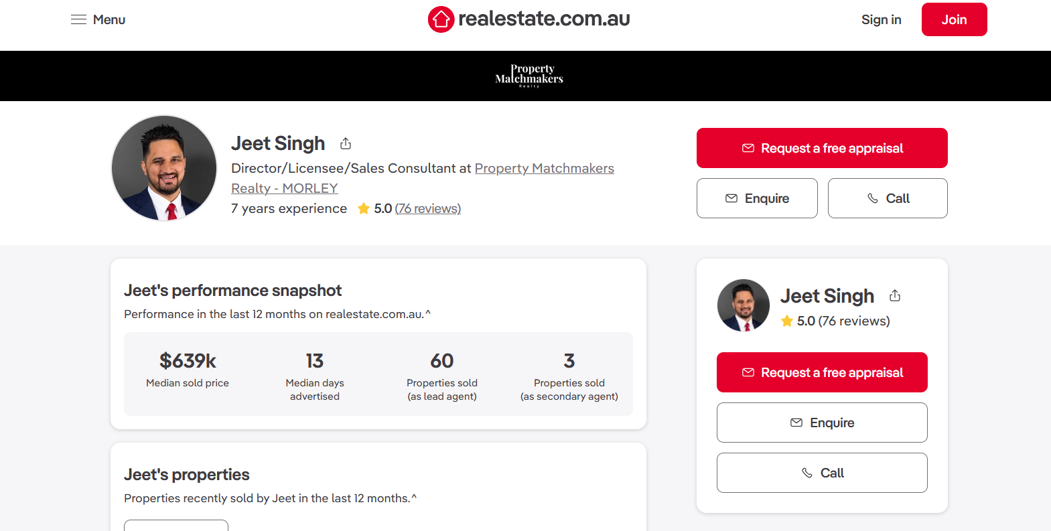Click the Property Matchmakers banner logo
Viewport: 1051px width, 531px height.
[x=529, y=76]
